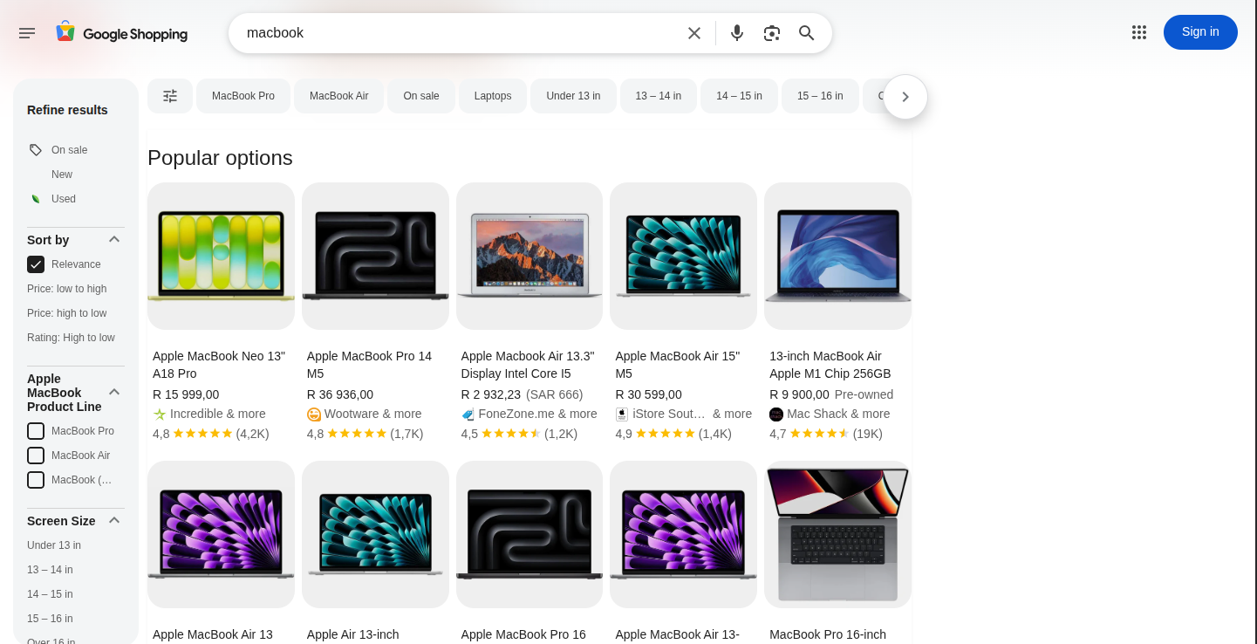Click title Apple MacBook Pro 14 M5
The height and width of the screenshot is (644, 1257).
[369, 365]
